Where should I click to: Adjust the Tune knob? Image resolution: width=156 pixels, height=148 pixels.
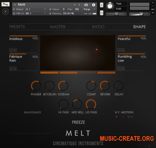click(x=110, y=6)
